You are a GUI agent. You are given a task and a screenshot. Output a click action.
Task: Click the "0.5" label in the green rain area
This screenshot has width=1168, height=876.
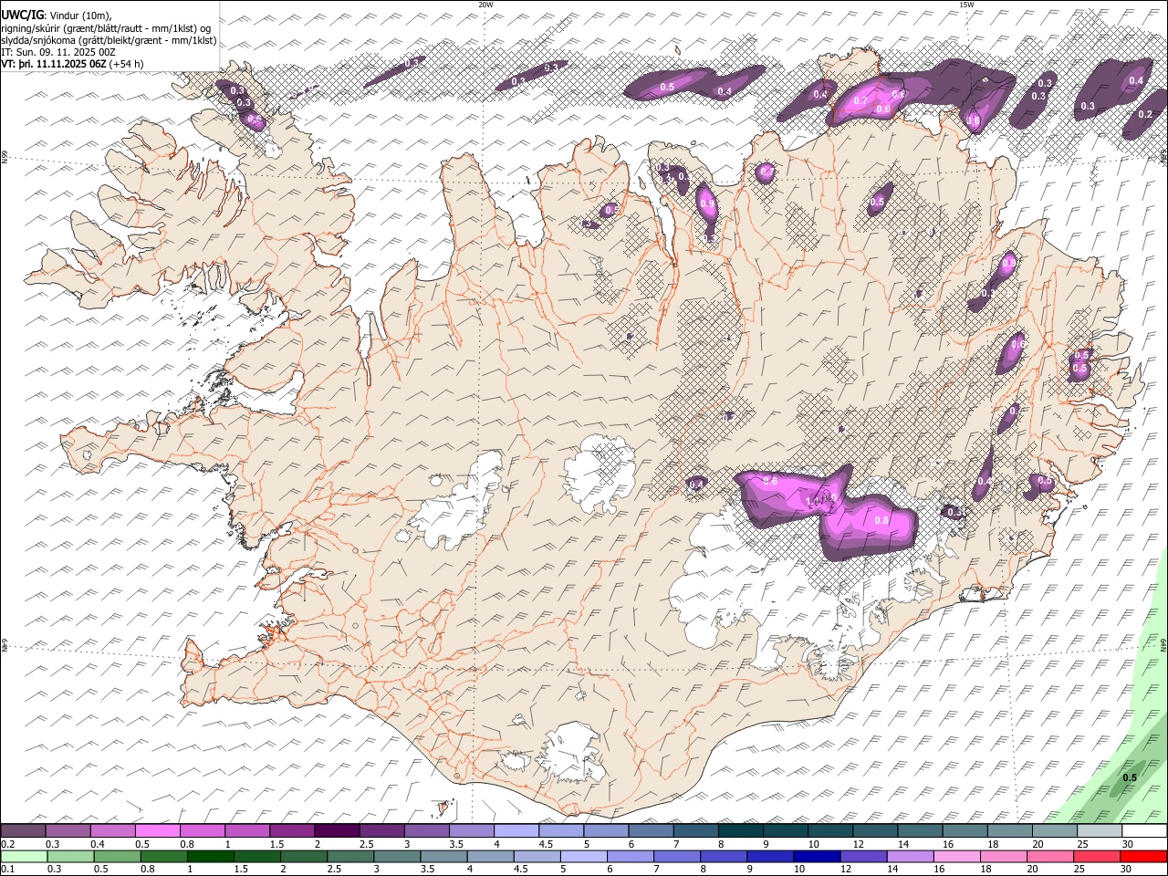click(1130, 778)
